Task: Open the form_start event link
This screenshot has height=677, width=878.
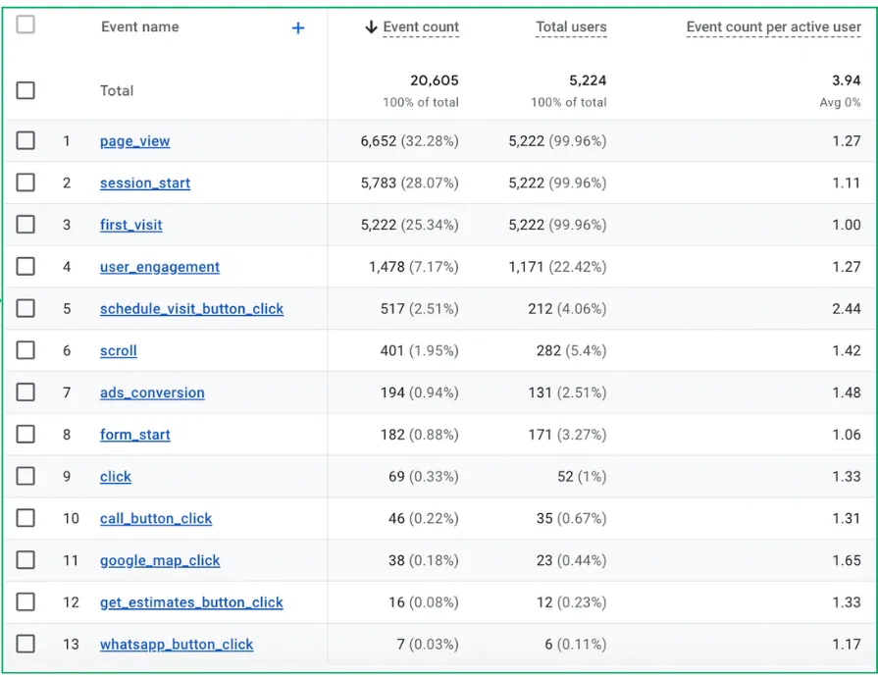Action: [x=135, y=435]
